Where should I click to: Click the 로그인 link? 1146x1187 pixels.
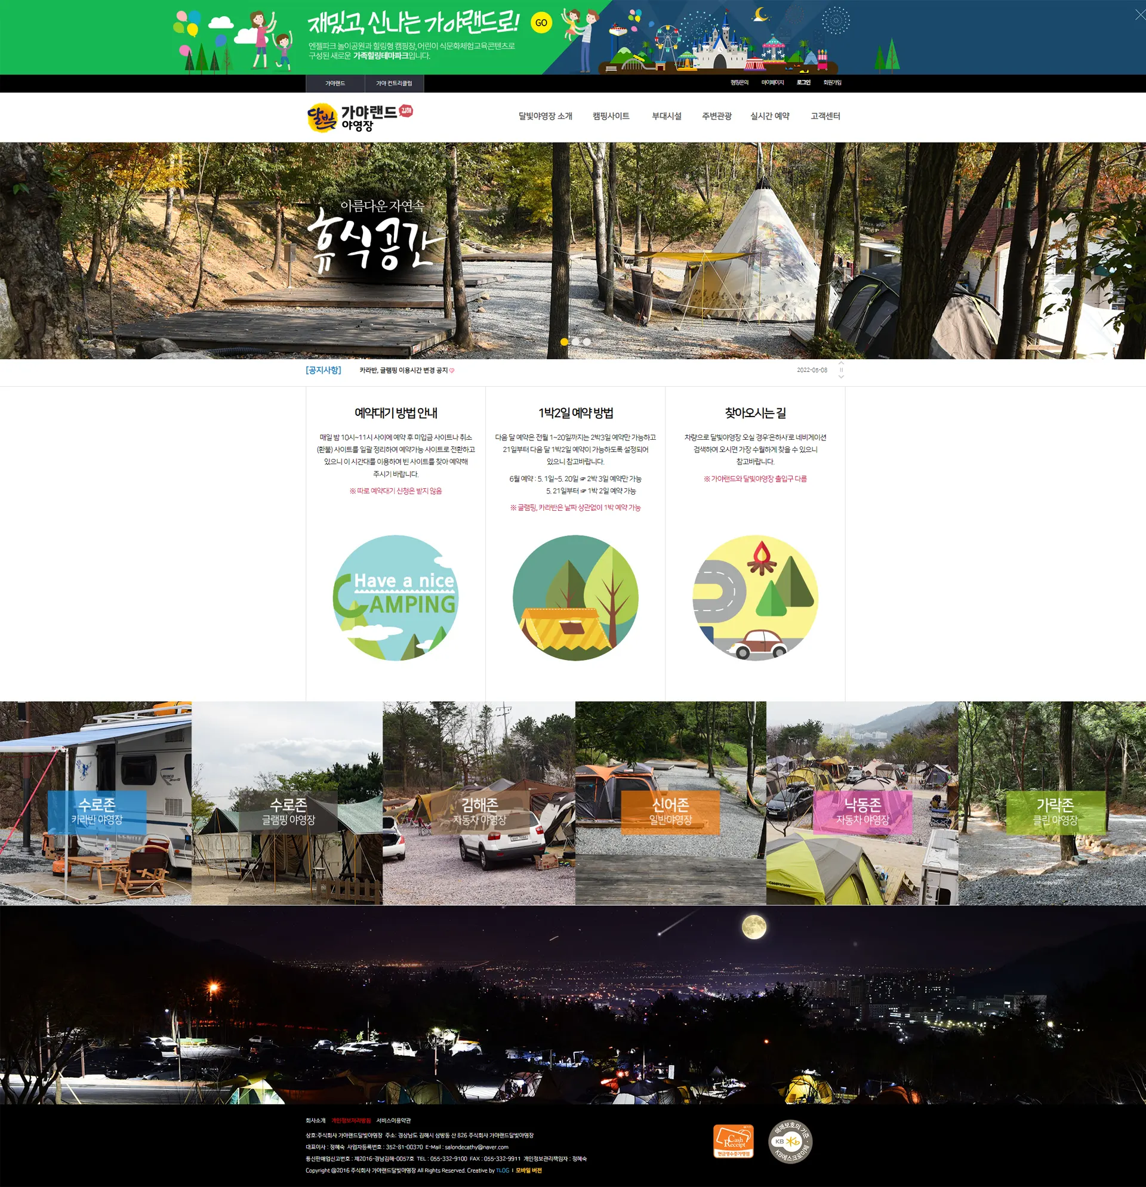(803, 82)
